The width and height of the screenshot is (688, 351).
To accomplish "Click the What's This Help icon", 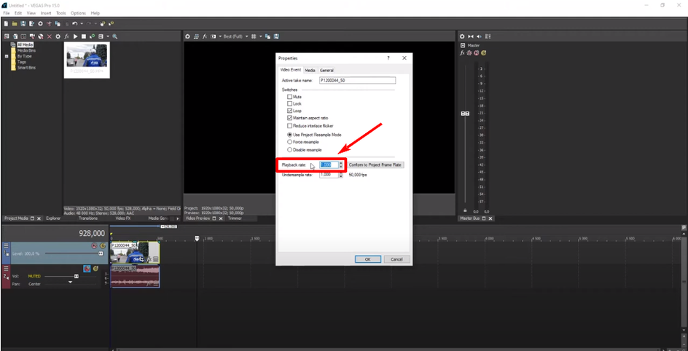I will tap(111, 23).
